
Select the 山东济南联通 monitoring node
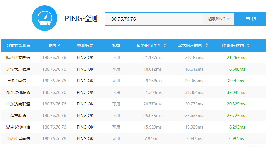coord(18,104)
